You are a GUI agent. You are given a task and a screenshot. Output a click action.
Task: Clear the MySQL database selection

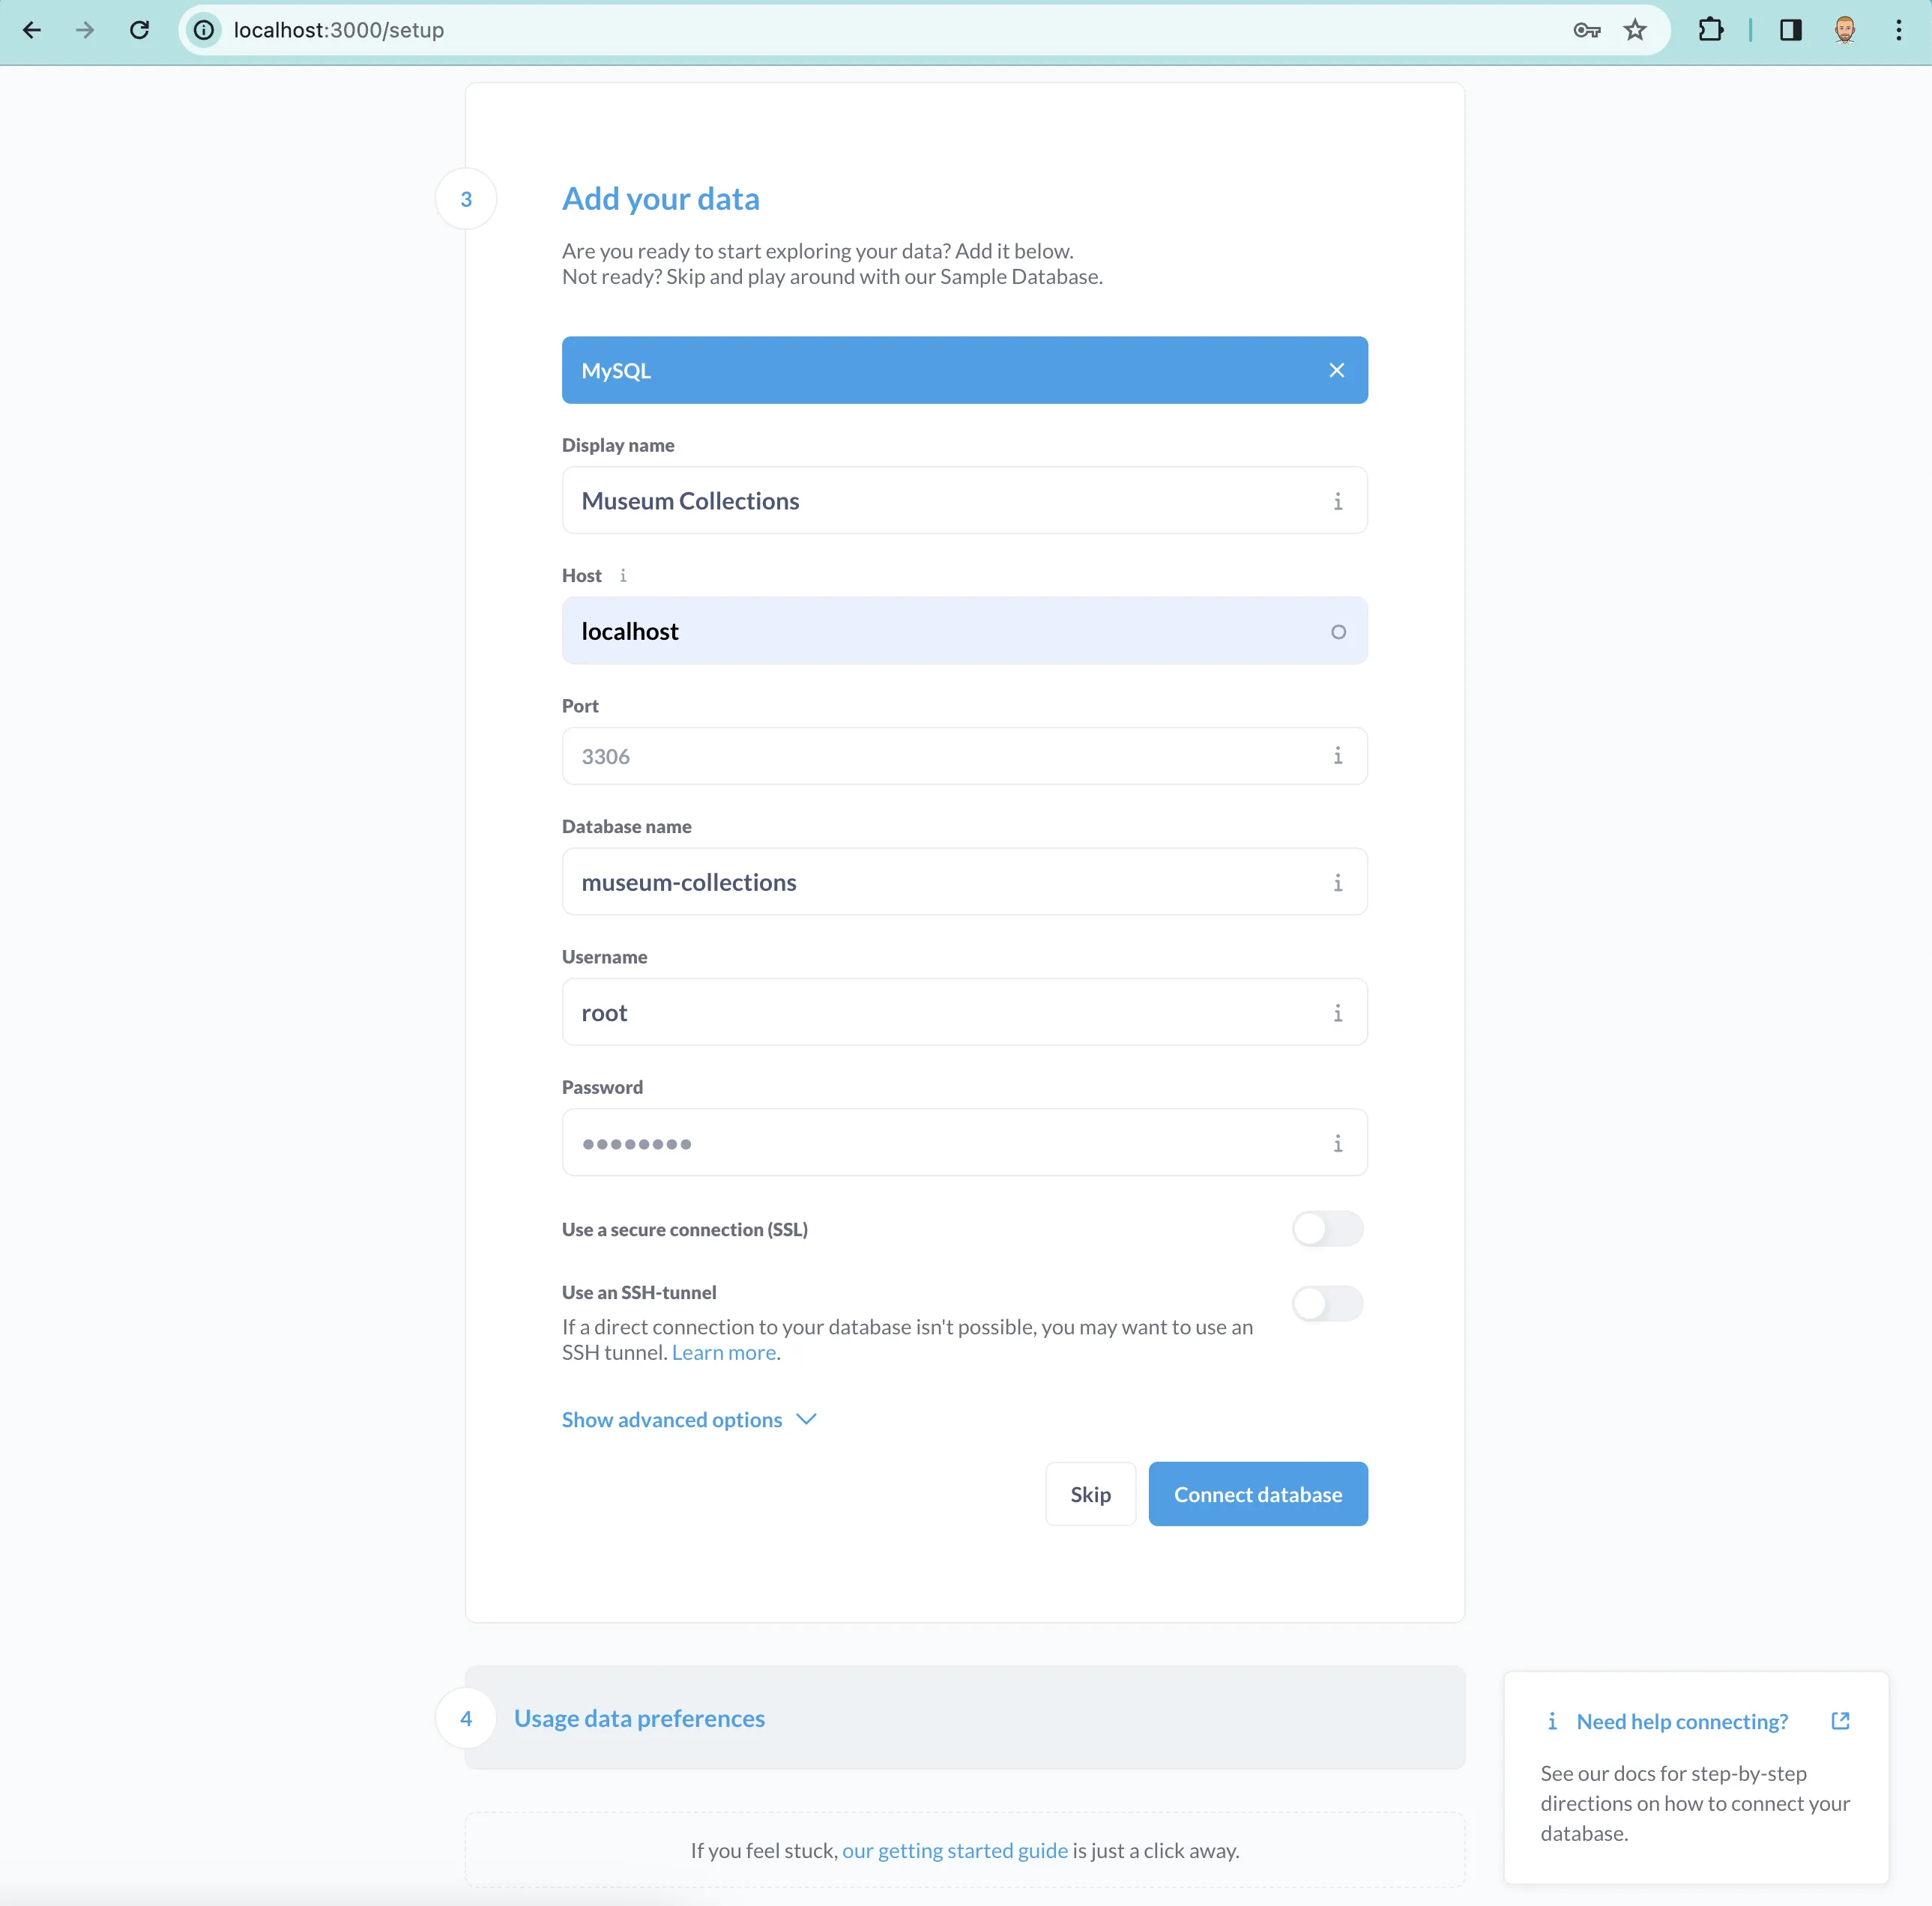pos(1336,371)
